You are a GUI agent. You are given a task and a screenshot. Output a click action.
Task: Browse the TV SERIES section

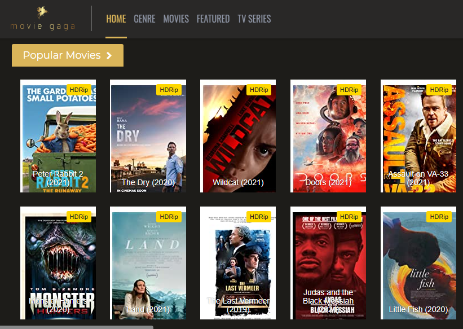(254, 19)
